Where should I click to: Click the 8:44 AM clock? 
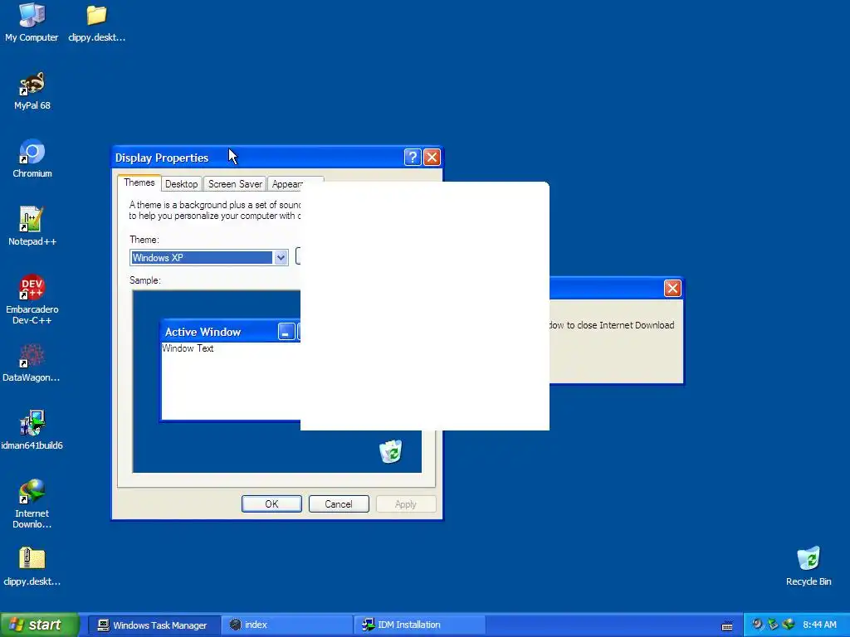click(819, 625)
